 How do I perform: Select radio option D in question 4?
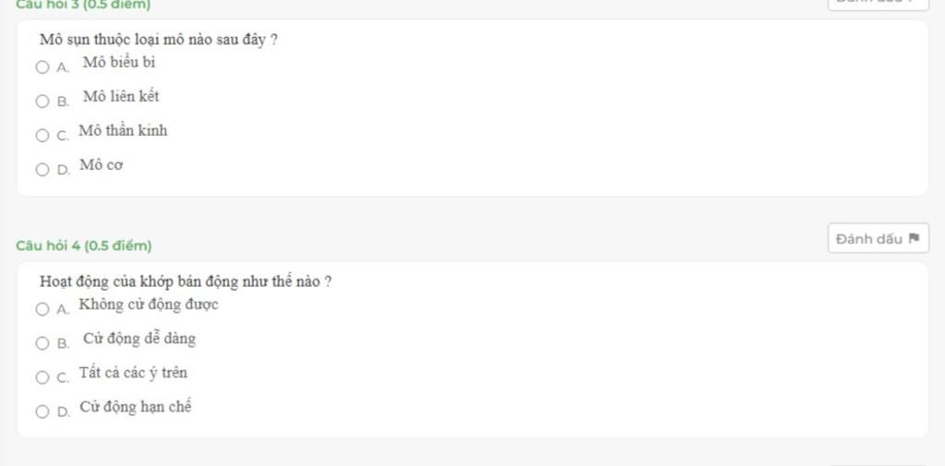coord(42,412)
